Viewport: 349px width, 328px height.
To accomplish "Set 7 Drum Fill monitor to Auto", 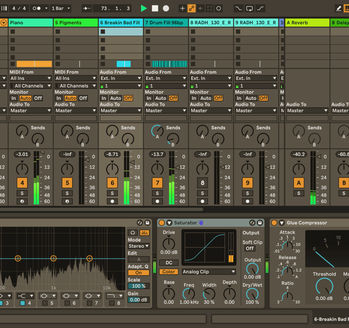I will pos(161,98).
